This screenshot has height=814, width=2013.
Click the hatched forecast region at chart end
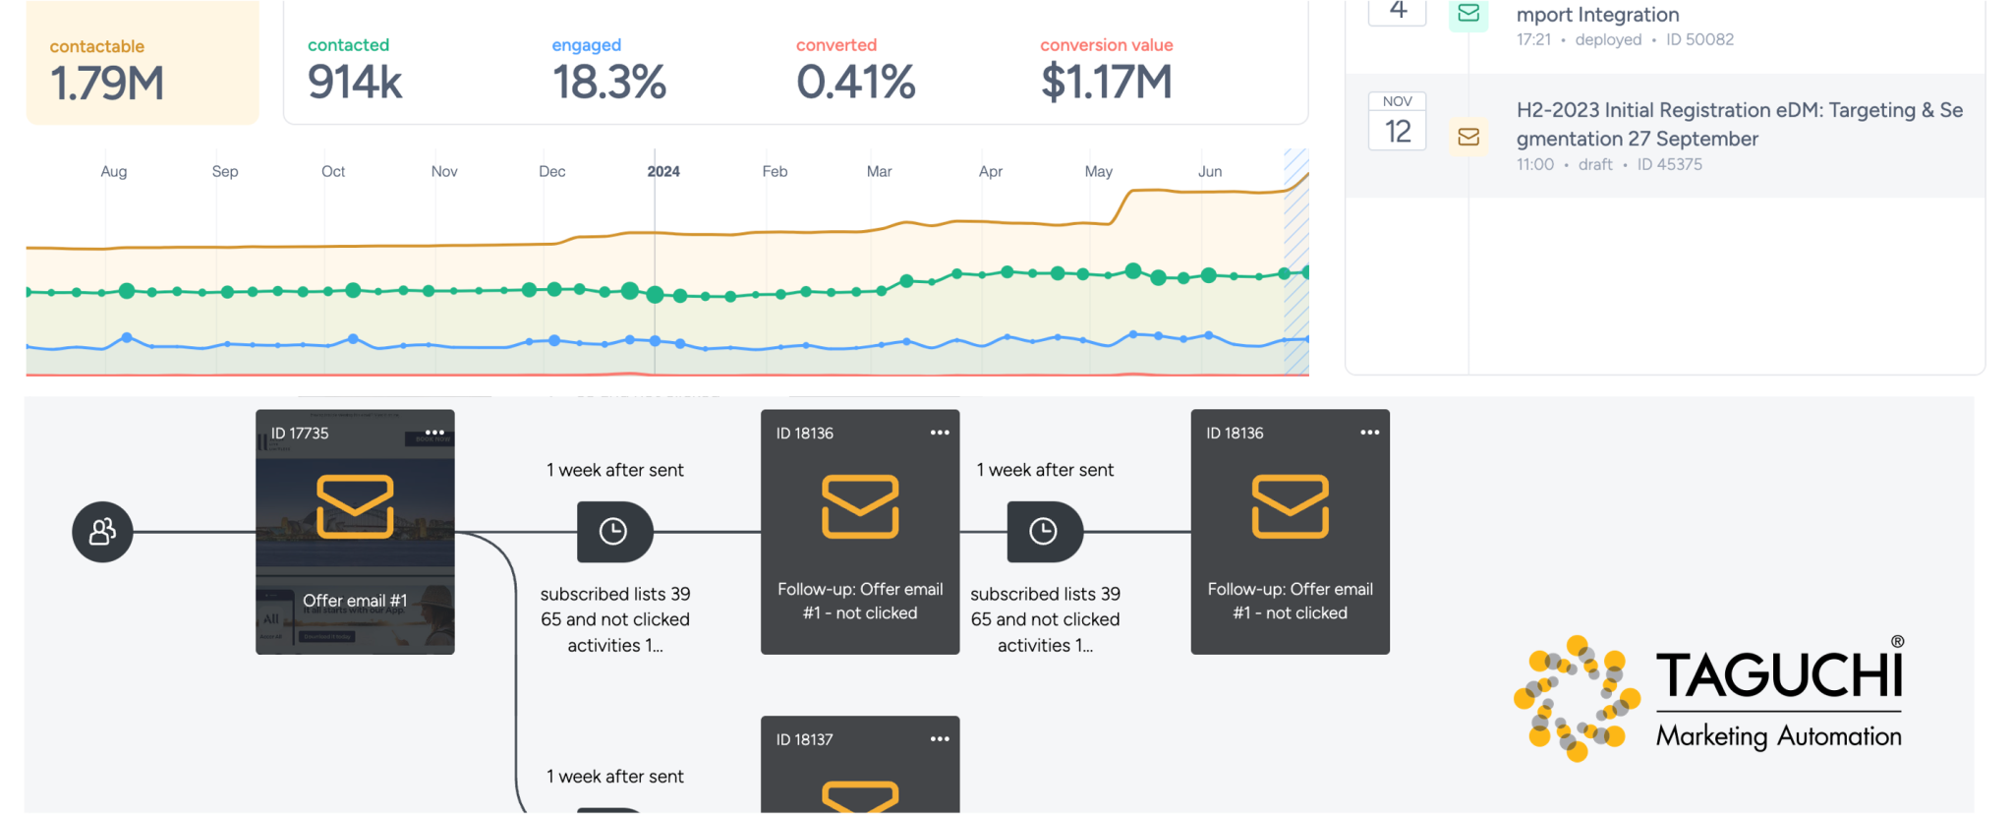1296,262
